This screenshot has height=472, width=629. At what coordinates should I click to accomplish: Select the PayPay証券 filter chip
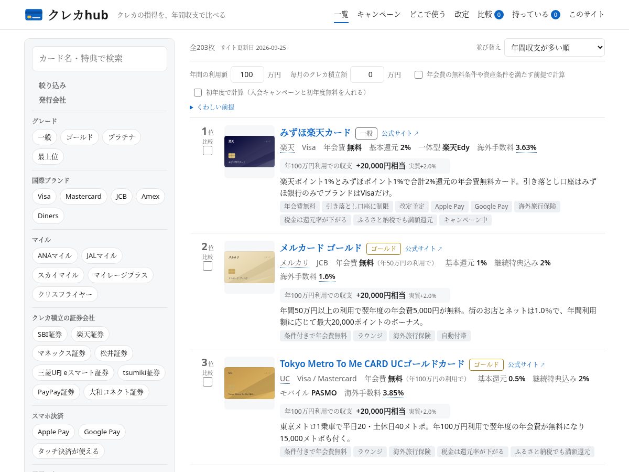pyautogui.click(x=56, y=392)
